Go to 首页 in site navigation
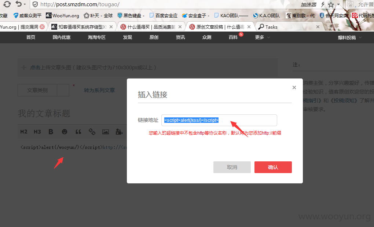 pos(31,37)
